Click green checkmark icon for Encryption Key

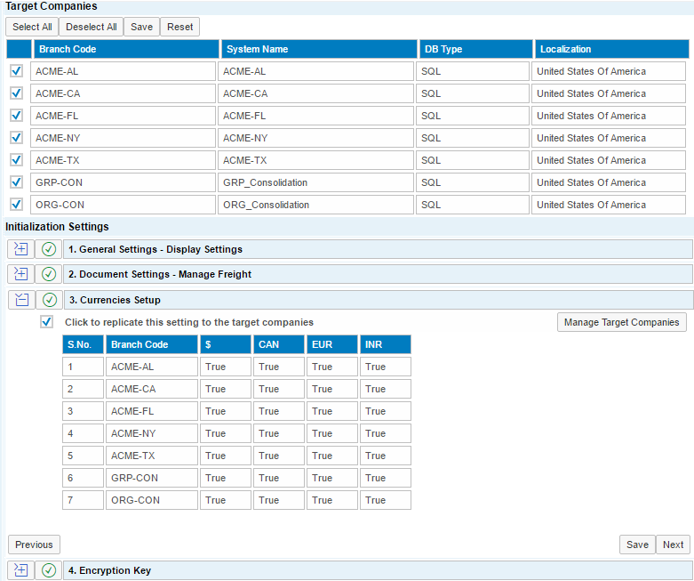coord(49,570)
